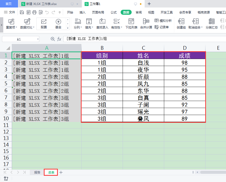The height and width of the screenshot is (182, 226).
Task: Open the 数据对比 data compare tool
Action: click(x=27, y=23)
